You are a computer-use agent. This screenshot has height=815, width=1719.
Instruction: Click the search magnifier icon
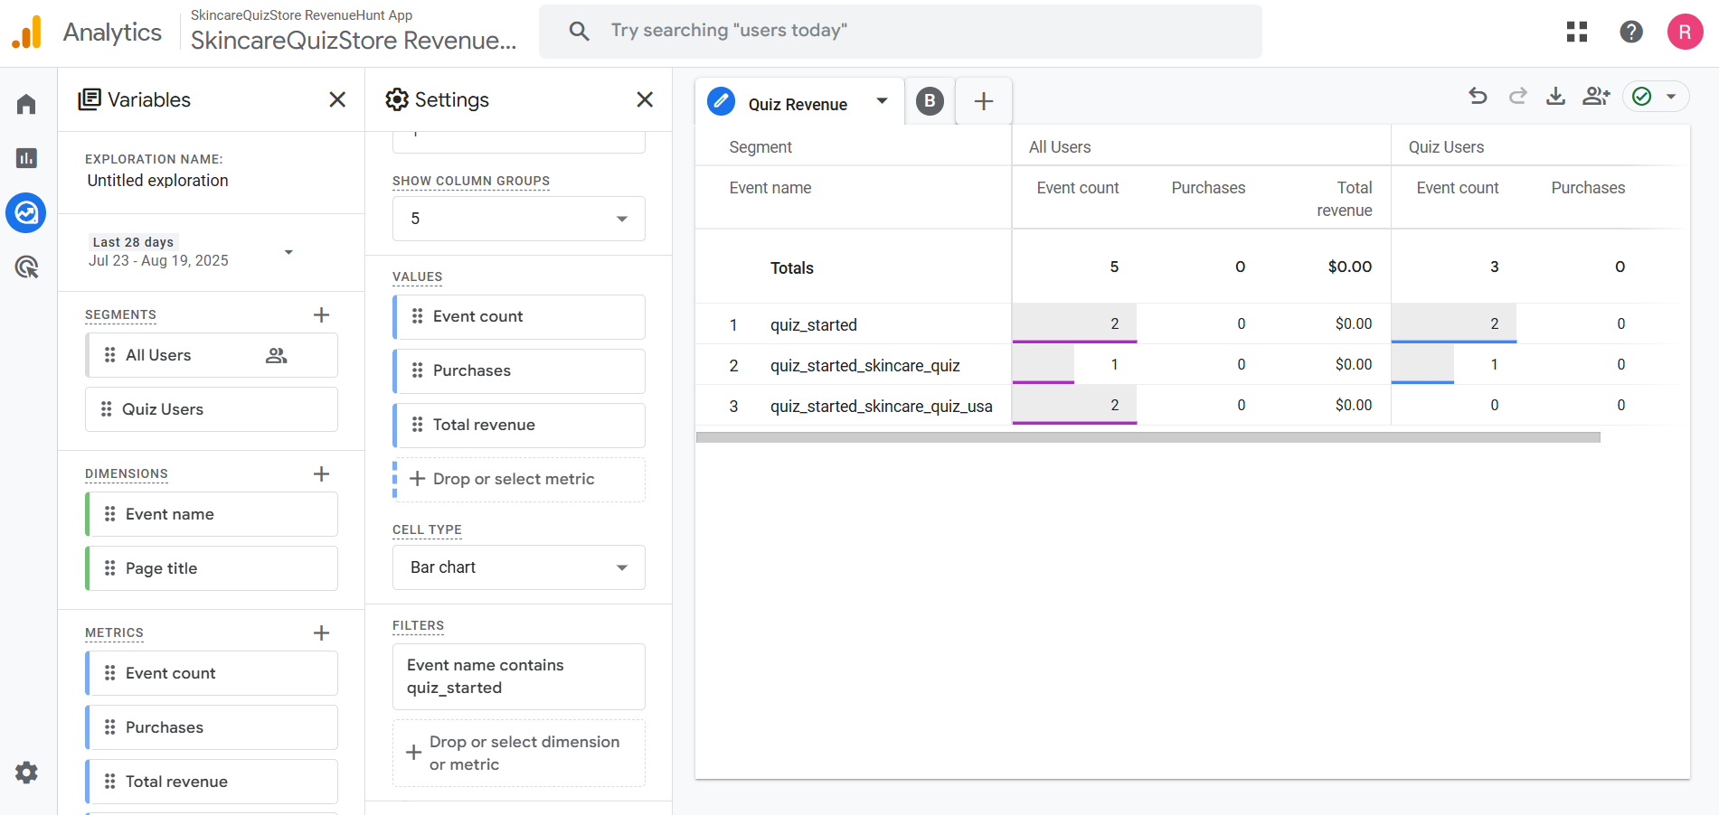579,31
